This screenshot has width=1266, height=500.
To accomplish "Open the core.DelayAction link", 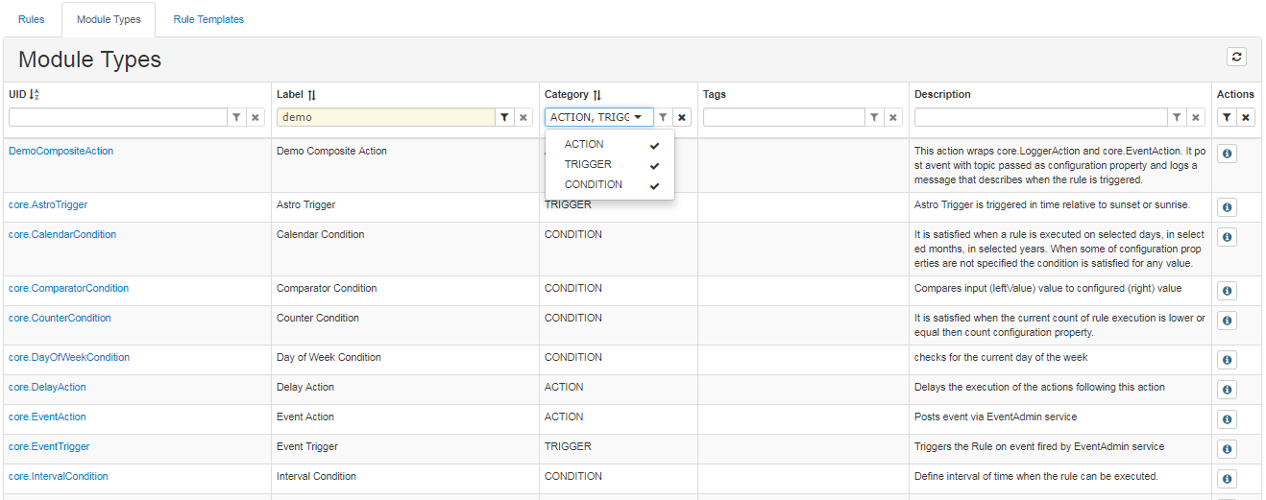I will coord(47,387).
